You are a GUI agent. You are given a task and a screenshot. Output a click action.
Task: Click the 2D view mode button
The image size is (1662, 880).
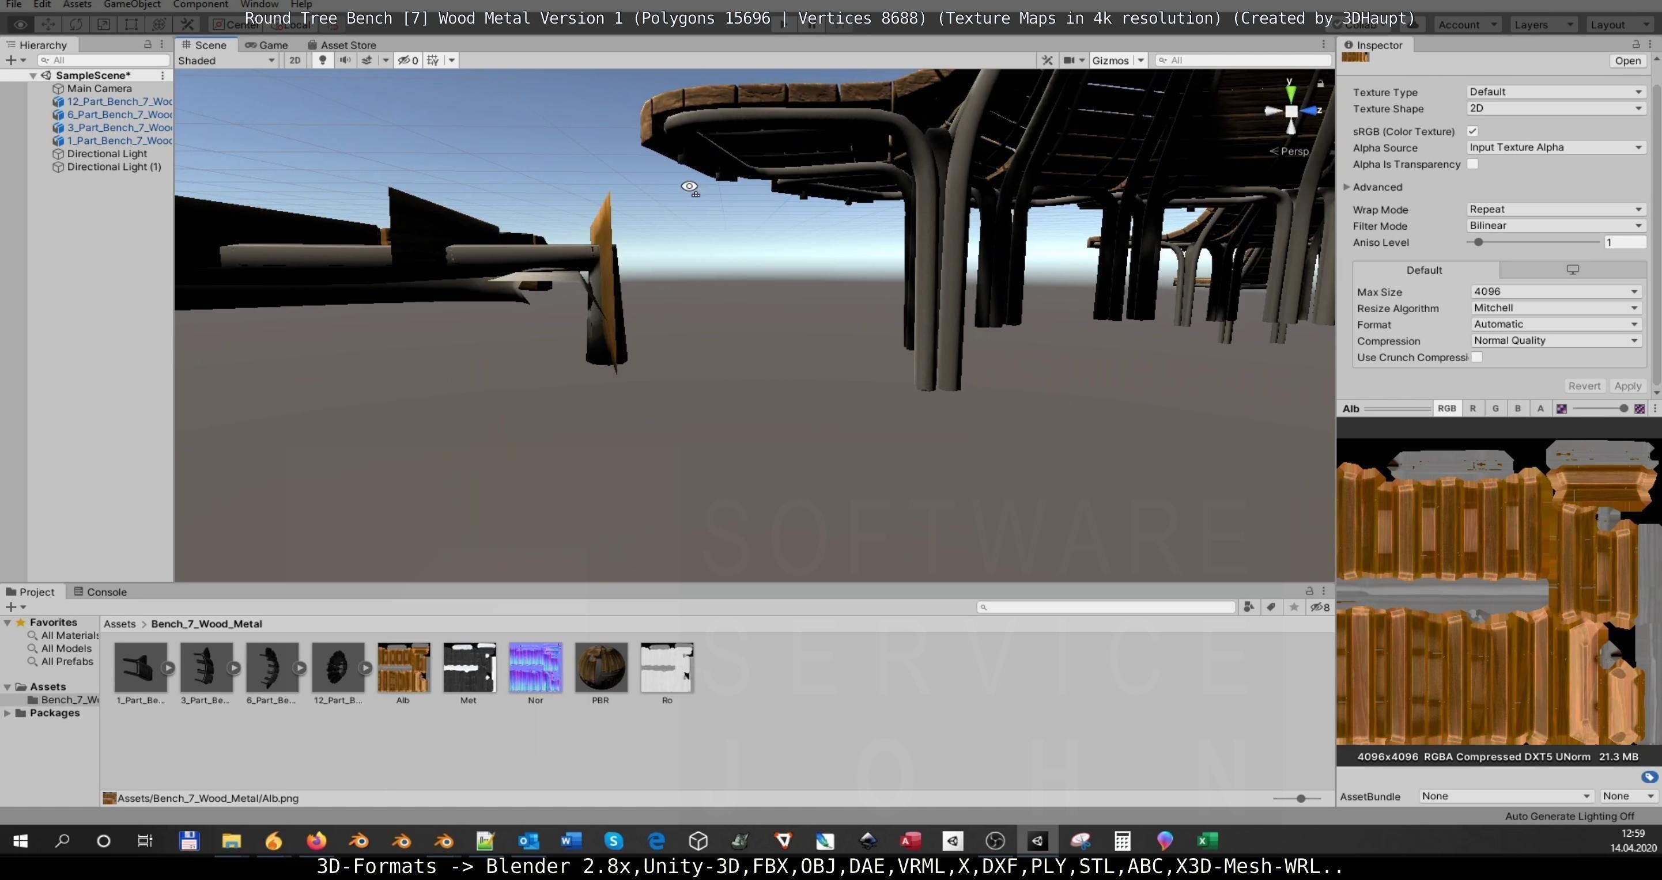point(295,60)
